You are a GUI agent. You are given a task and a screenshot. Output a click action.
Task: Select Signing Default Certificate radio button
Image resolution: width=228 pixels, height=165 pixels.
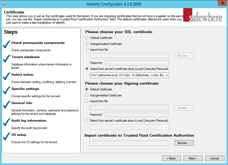pos(87,89)
